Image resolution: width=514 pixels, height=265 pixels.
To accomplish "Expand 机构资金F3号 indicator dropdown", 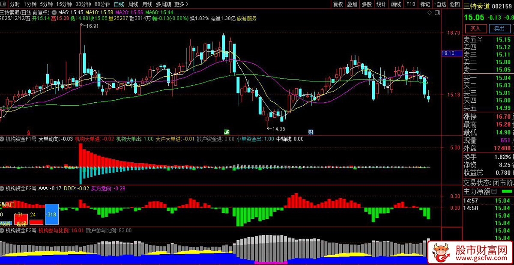I will click(3, 230).
